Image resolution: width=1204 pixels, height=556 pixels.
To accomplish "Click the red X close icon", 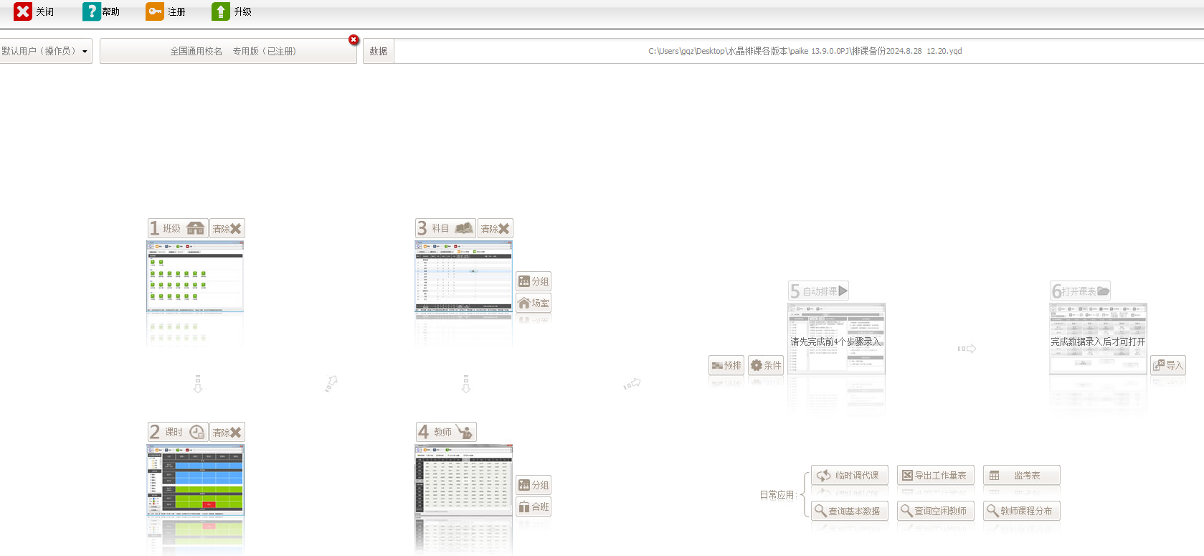I will tap(23, 11).
